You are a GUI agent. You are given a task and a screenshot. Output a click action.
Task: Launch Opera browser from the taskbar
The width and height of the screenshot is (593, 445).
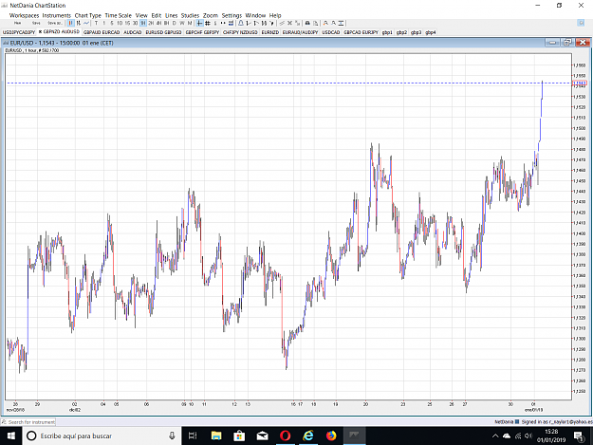(286, 436)
